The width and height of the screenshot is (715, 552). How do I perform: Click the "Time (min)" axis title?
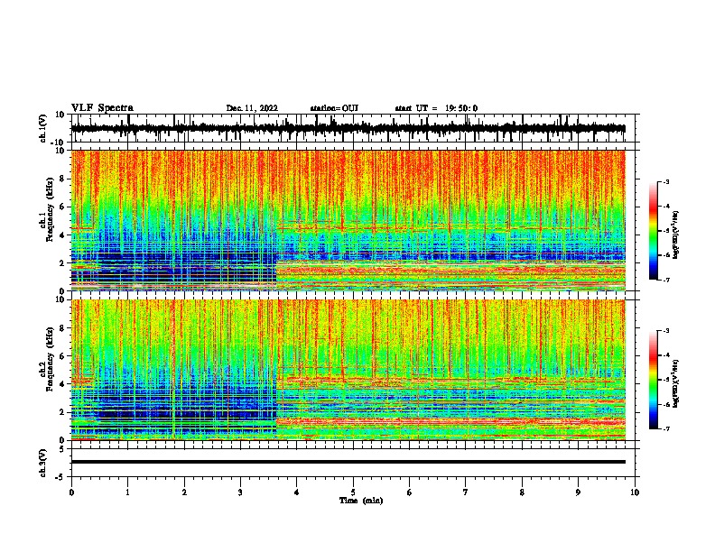click(361, 501)
